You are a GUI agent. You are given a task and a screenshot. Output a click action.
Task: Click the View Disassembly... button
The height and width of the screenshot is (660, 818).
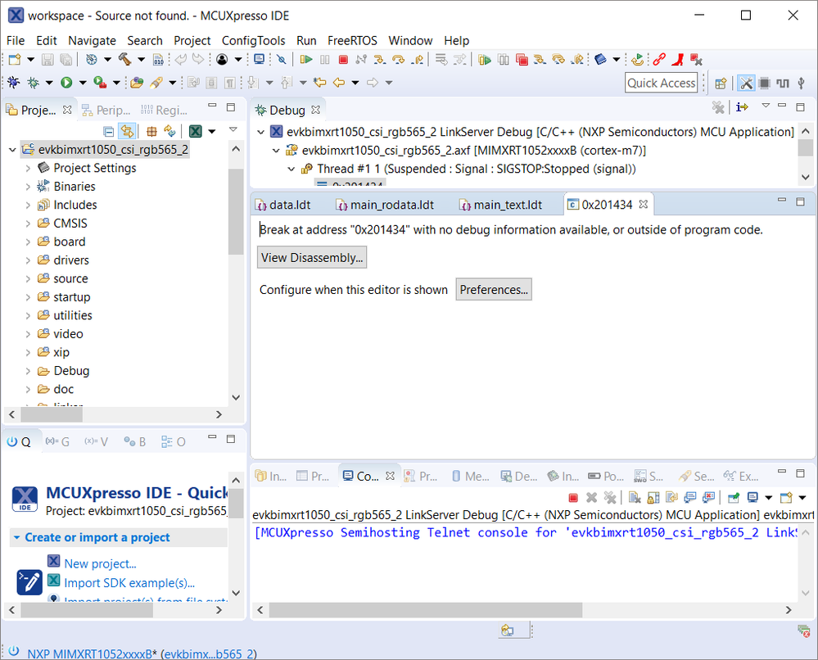coord(312,258)
